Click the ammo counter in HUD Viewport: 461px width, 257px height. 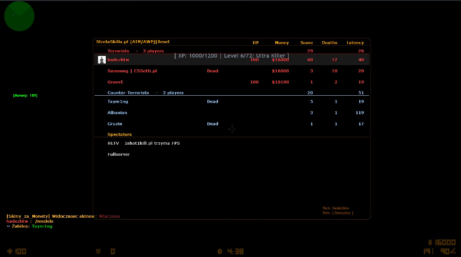tap(440, 251)
